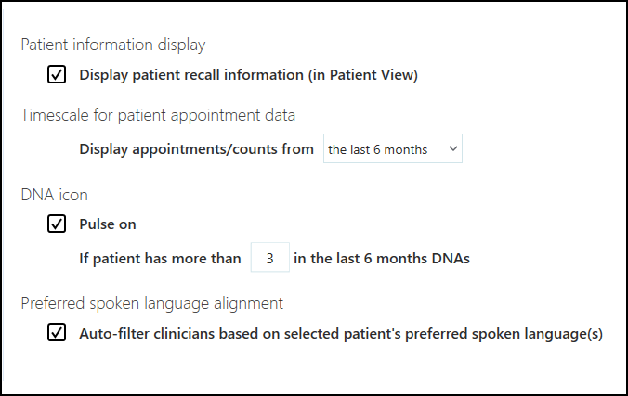Open the 'the last 6 months' dropdown

392,149
